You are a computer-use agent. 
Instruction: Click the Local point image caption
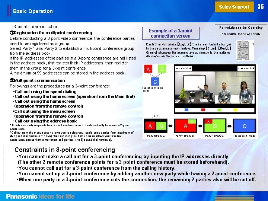[x=245, y=136]
